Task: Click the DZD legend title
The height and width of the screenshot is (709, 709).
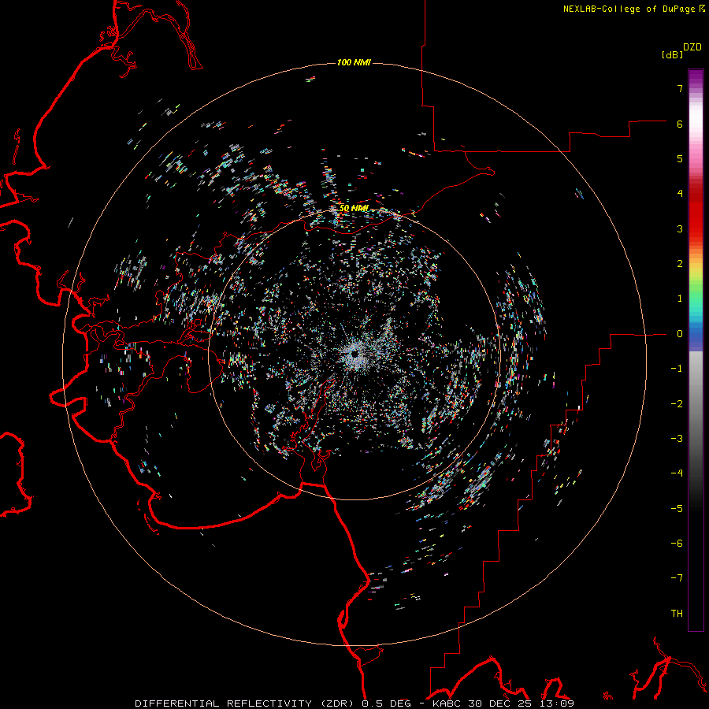Action: [x=692, y=47]
